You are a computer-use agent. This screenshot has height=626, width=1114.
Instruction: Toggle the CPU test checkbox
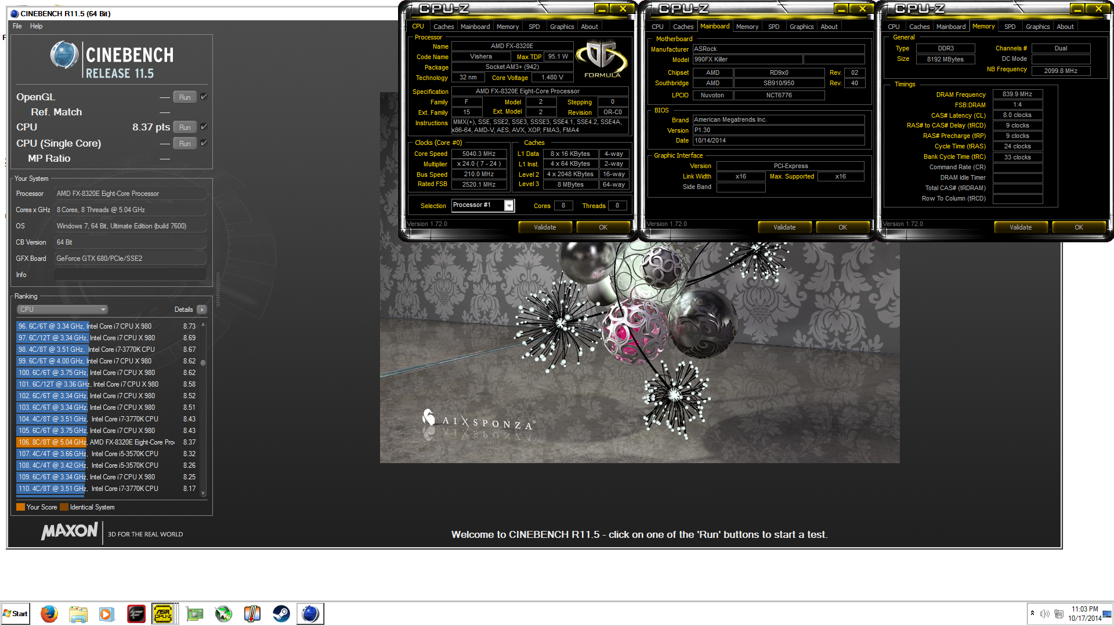pyautogui.click(x=204, y=126)
